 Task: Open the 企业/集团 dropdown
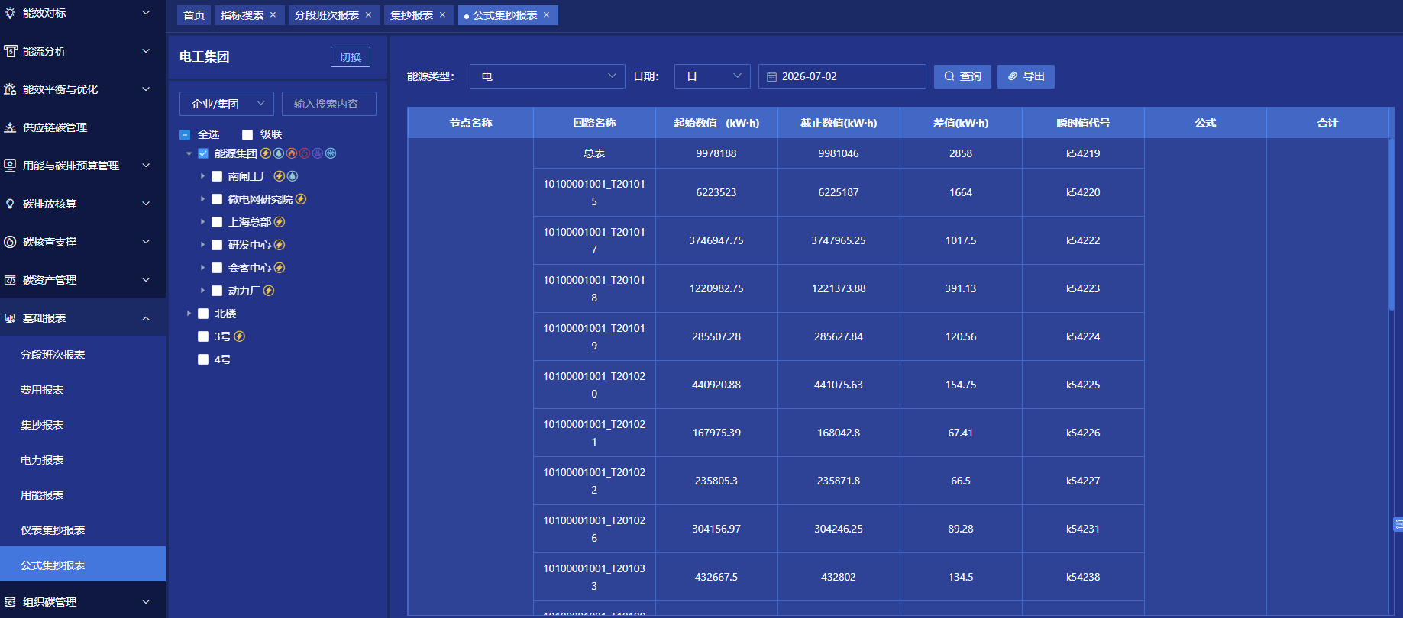coord(227,104)
